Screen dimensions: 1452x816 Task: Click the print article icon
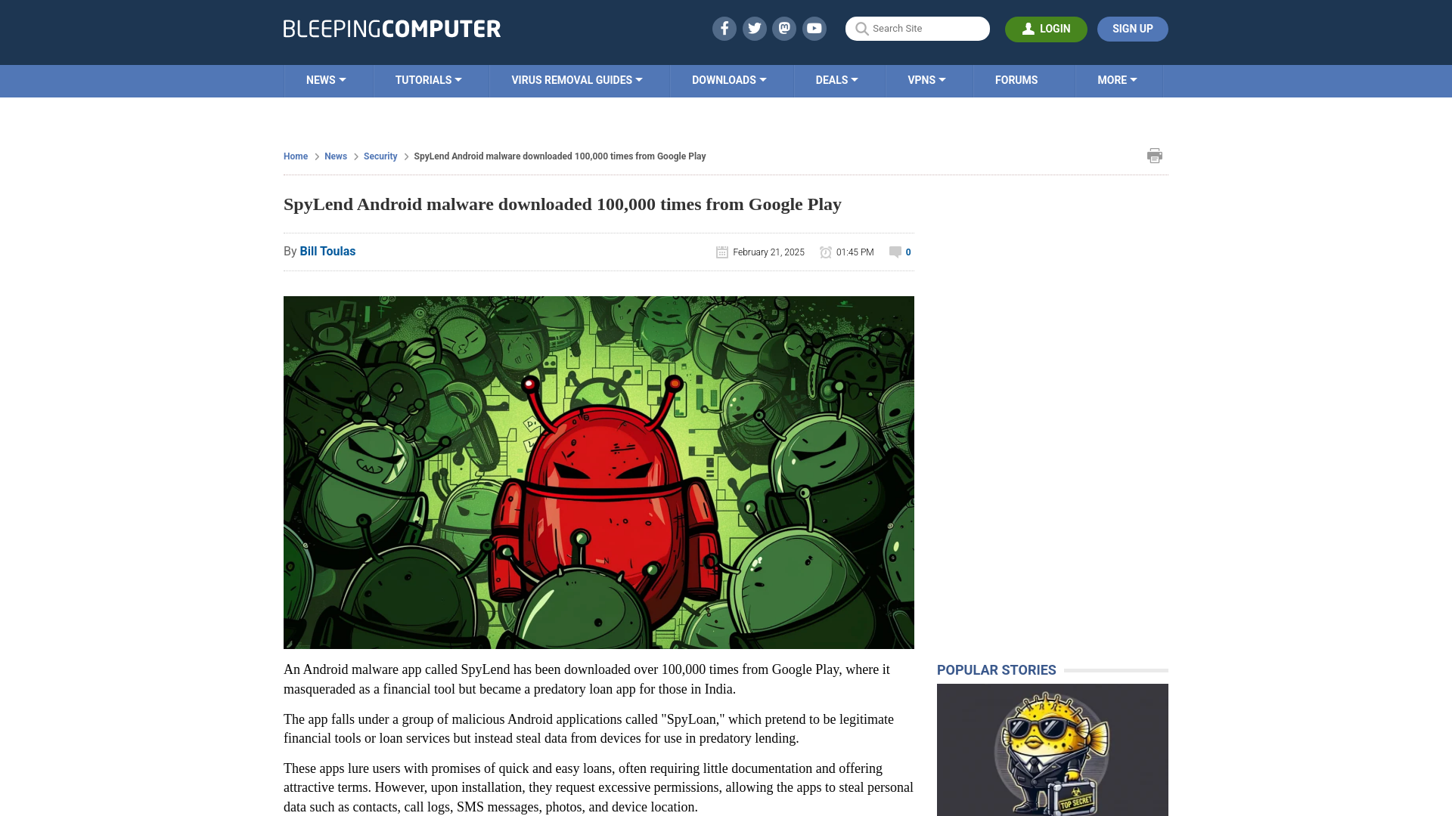coord(1155,156)
